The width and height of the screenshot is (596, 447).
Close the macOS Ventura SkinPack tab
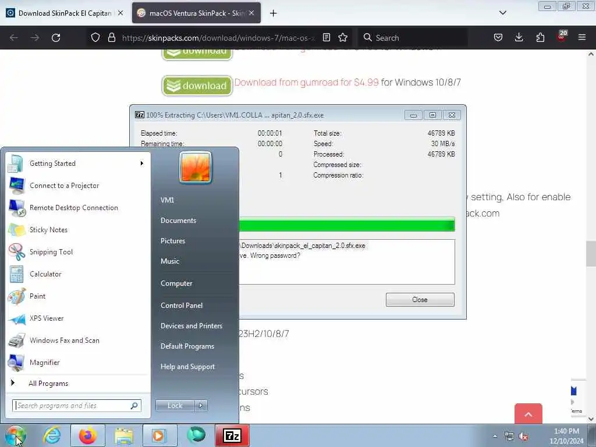coord(251,13)
